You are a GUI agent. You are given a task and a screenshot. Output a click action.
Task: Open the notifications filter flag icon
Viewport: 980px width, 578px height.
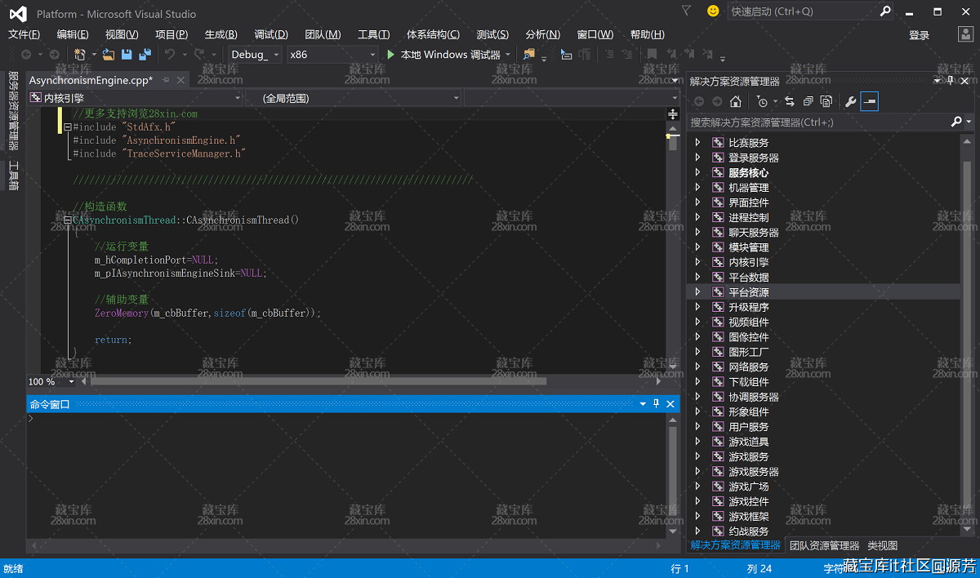tap(686, 11)
